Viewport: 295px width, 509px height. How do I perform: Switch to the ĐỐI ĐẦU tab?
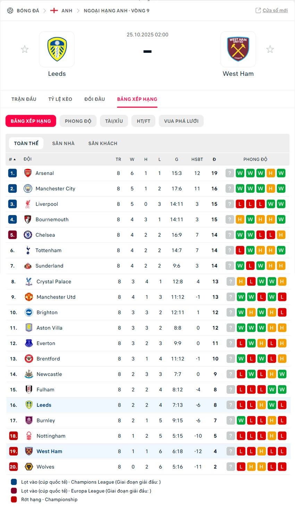click(x=94, y=99)
